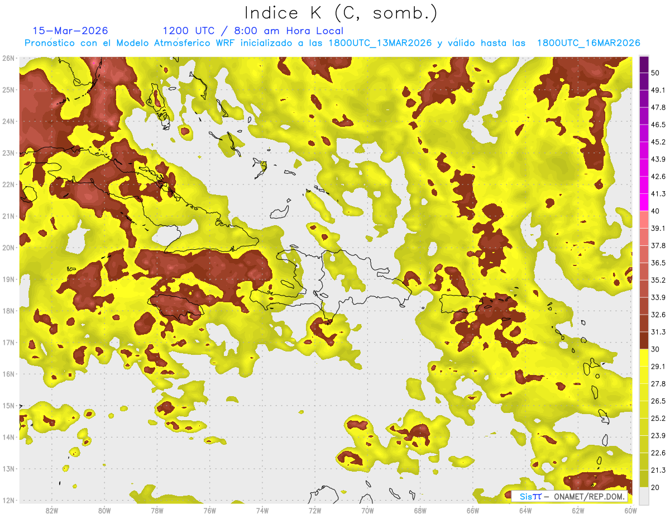Click the colorbar value "45.2"
The height and width of the screenshot is (518, 670).
coord(658,142)
